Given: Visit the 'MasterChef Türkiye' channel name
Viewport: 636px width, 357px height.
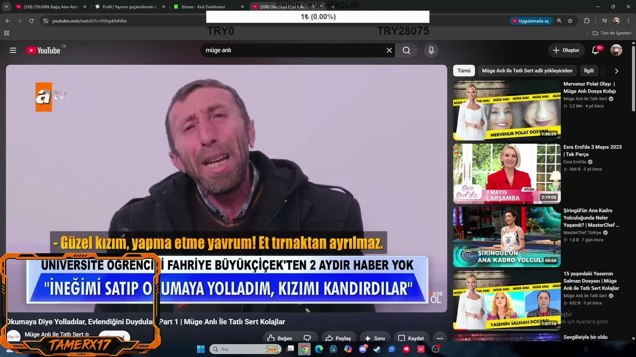Looking at the screenshot, I should pos(582,233).
